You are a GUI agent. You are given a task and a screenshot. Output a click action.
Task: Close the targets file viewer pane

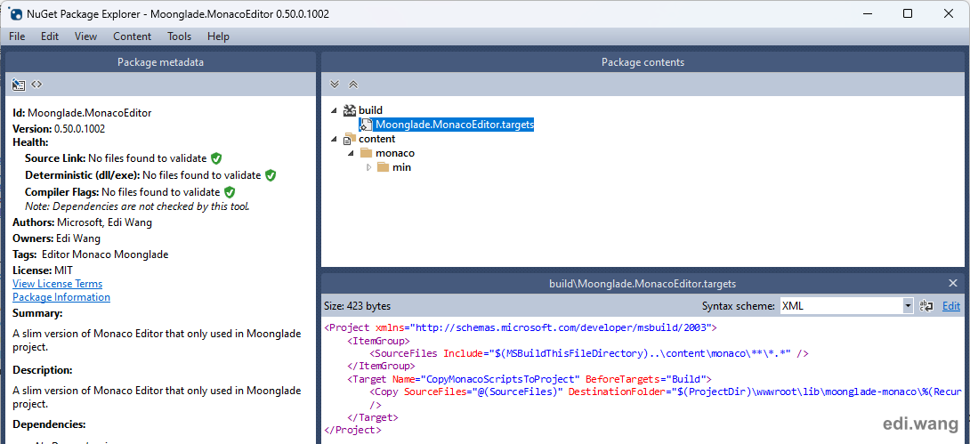[953, 283]
